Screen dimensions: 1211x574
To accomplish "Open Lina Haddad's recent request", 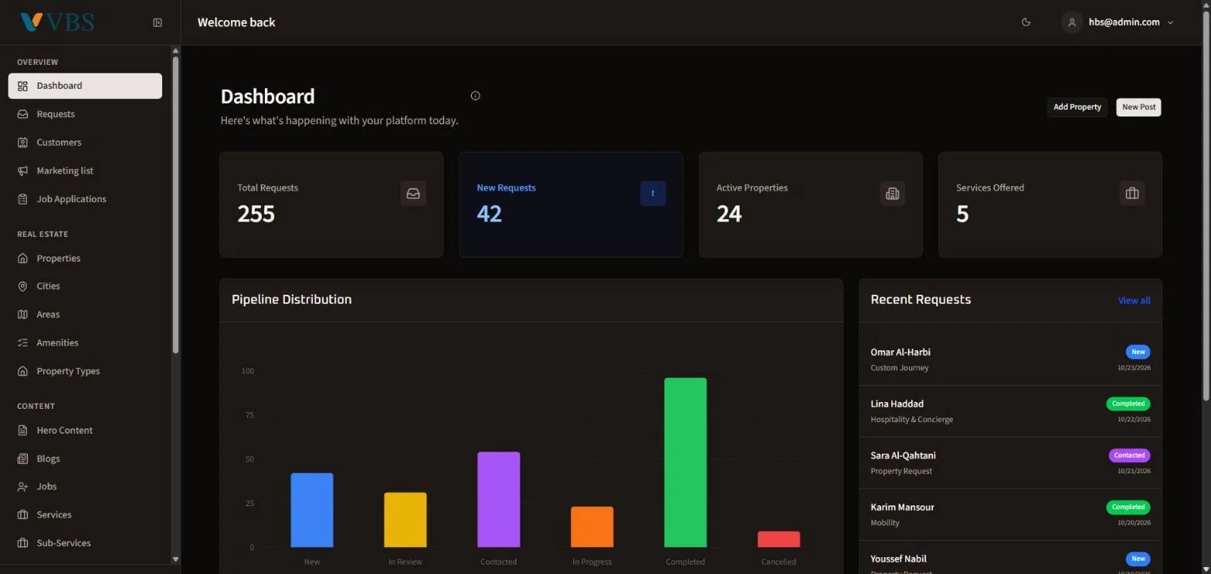I will tap(1010, 411).
